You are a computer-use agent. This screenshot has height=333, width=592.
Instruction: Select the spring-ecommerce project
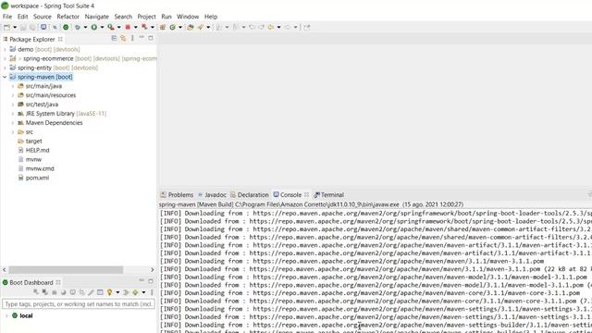(48, 59)
